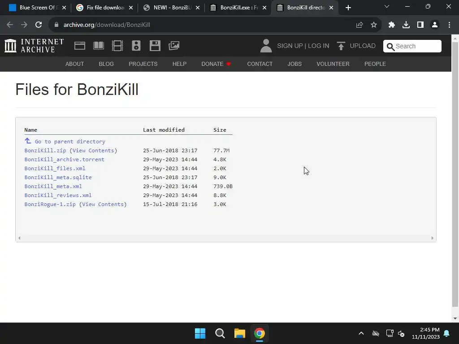
Task: Open the Extensions puzzle icon
Action: 392,25
